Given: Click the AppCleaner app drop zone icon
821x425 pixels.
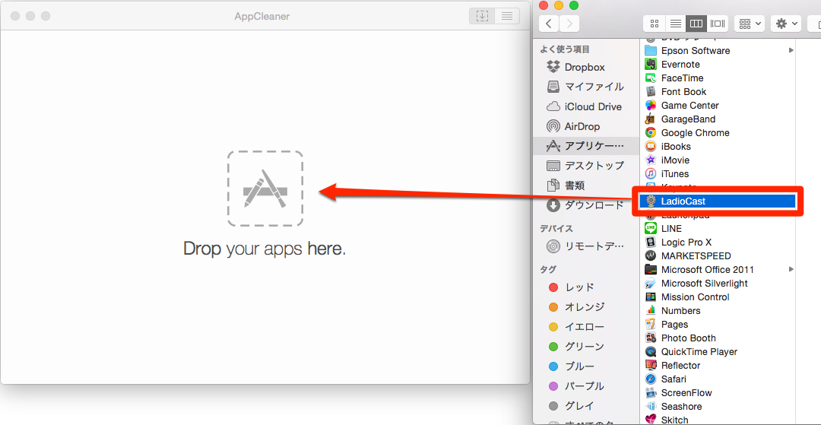Looking at the screenshot, I should pos(265,189).
